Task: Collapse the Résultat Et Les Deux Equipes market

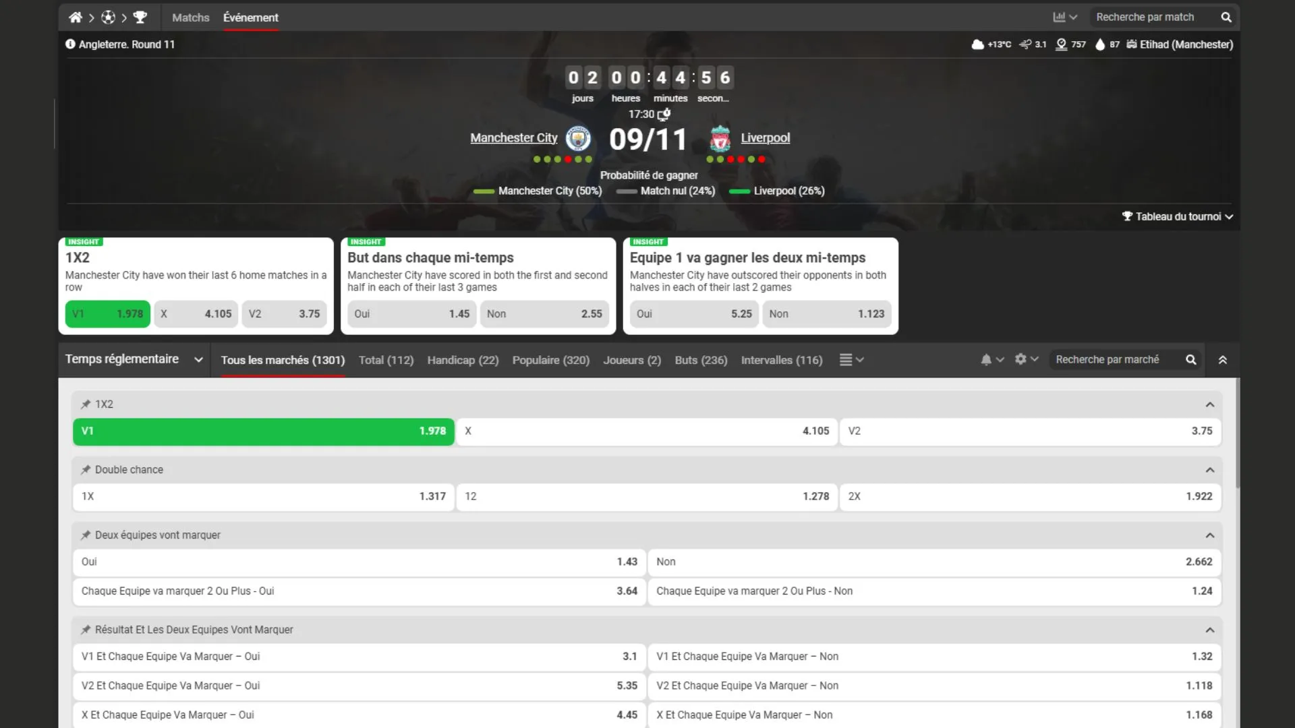Action: (x=1209, y=630)
